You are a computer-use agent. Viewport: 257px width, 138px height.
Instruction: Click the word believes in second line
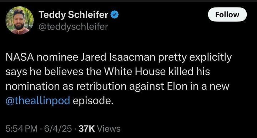(64, 72)
